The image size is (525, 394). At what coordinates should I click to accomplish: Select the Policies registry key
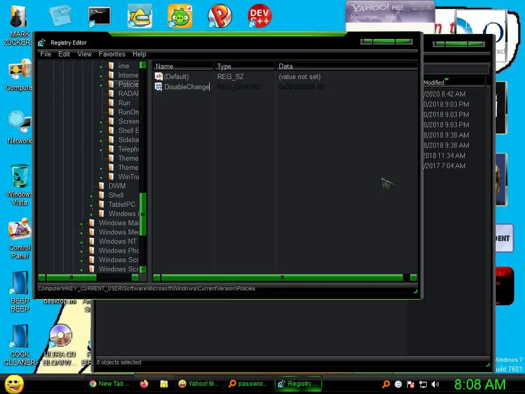tap(128, 85)
